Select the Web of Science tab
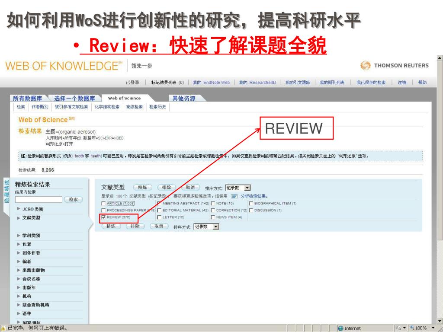Image resolution: width=443 pixels, height=332 pixels. click(x=124, y=98)
